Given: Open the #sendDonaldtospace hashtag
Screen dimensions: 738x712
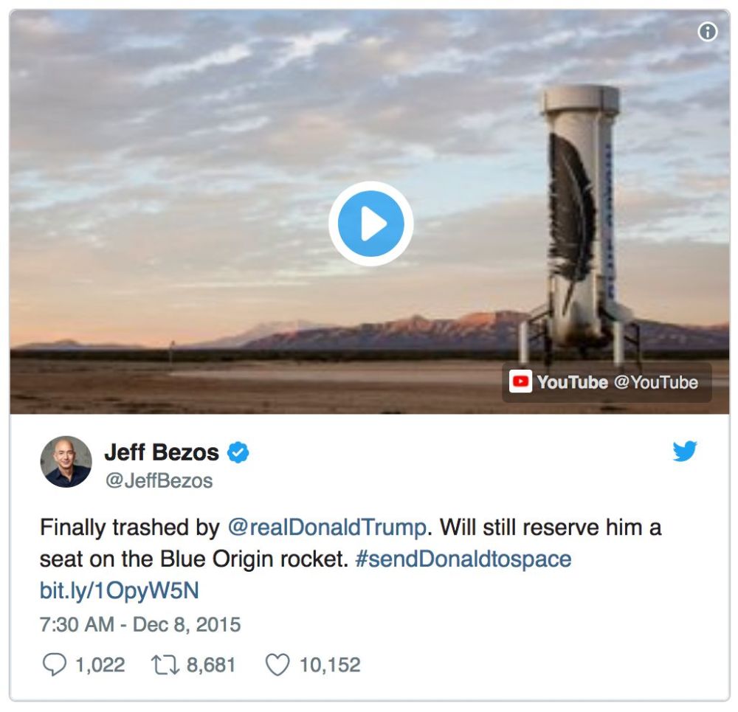Looking at the screenshot, I should pyautogui.click(x=463, y=559).
